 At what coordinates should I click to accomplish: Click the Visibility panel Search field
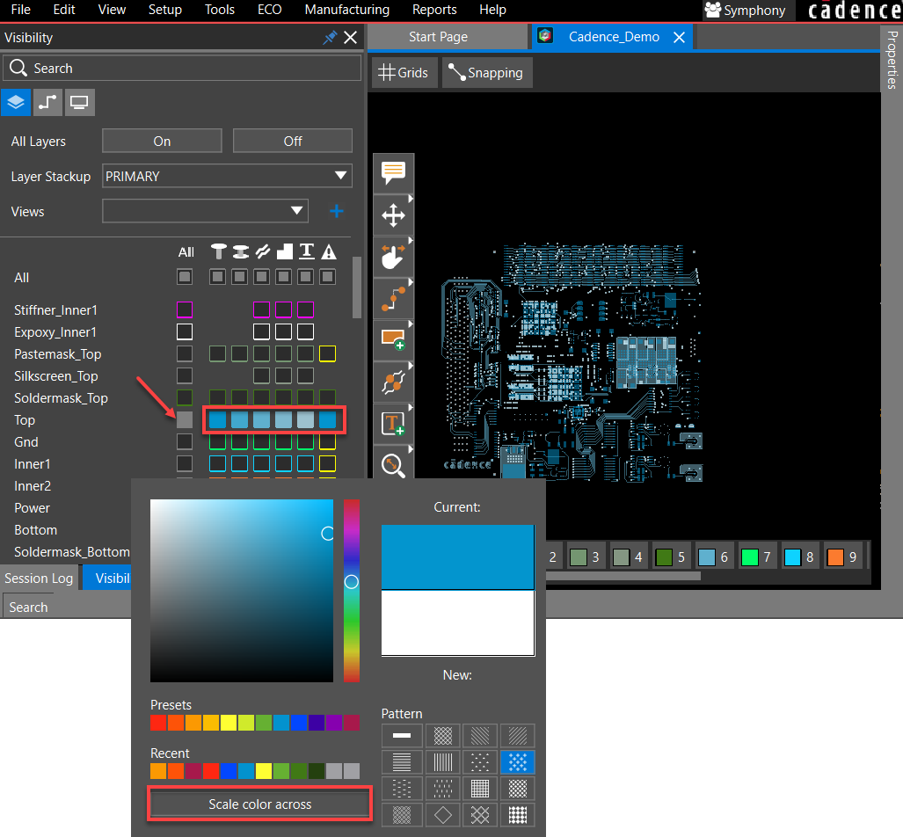[x=182, y=68]
